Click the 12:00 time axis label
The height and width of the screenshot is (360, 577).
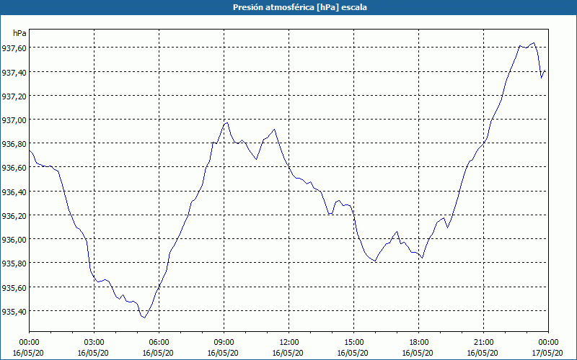pos(289,343)
